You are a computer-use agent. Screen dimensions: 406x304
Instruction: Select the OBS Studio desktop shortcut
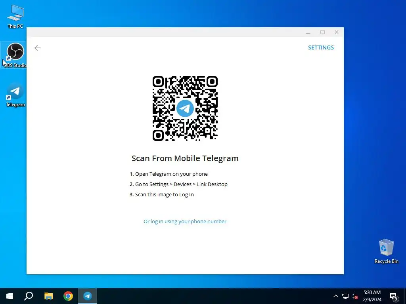coord(15,55)
